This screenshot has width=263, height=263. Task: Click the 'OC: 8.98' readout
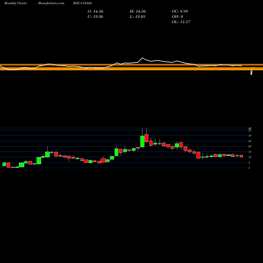[x=180, y=12]
